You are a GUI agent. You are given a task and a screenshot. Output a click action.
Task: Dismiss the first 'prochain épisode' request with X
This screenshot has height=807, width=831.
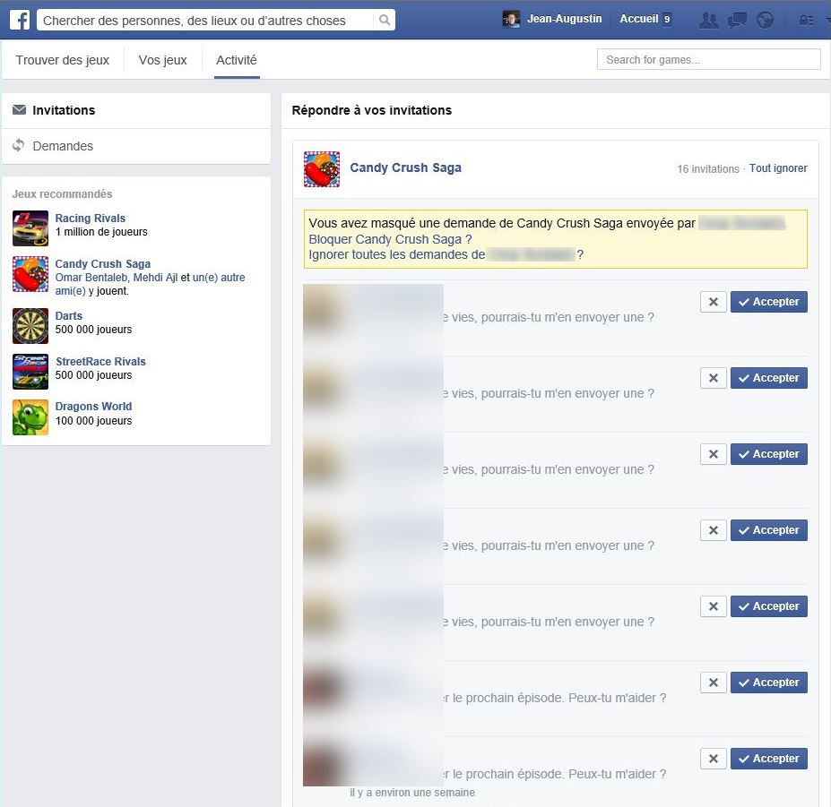click(714, 683)
